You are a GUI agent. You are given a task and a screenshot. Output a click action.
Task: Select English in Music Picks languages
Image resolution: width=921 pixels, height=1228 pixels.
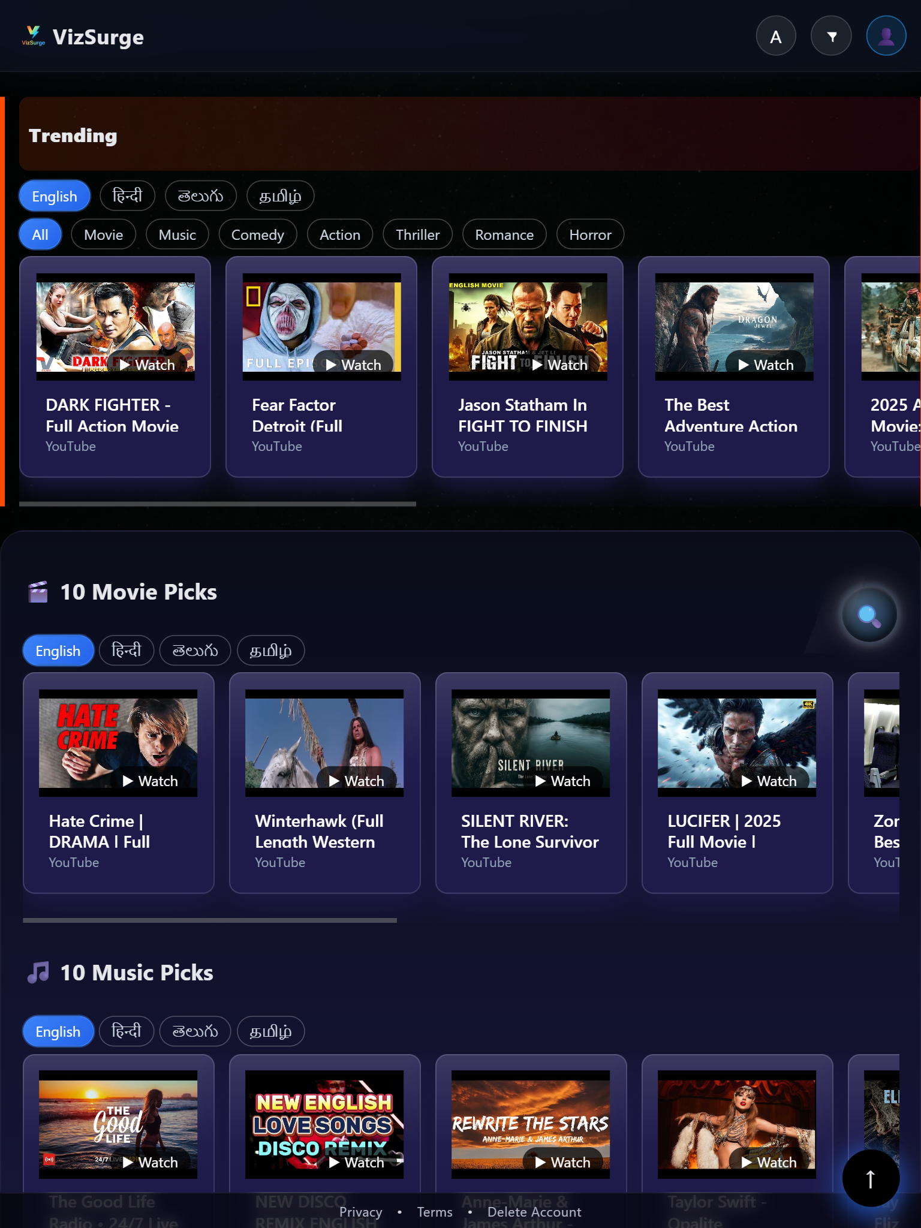click(x=58, y=1031)
